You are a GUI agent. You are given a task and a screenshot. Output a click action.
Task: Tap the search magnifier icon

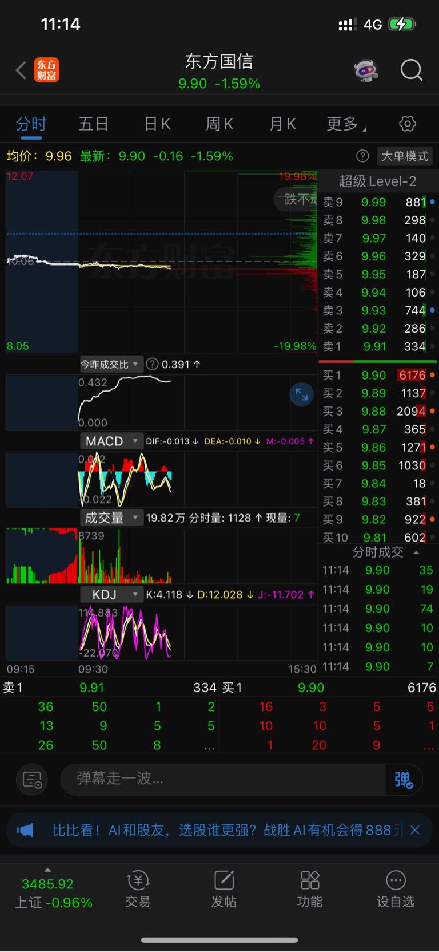tap(411, 70)
